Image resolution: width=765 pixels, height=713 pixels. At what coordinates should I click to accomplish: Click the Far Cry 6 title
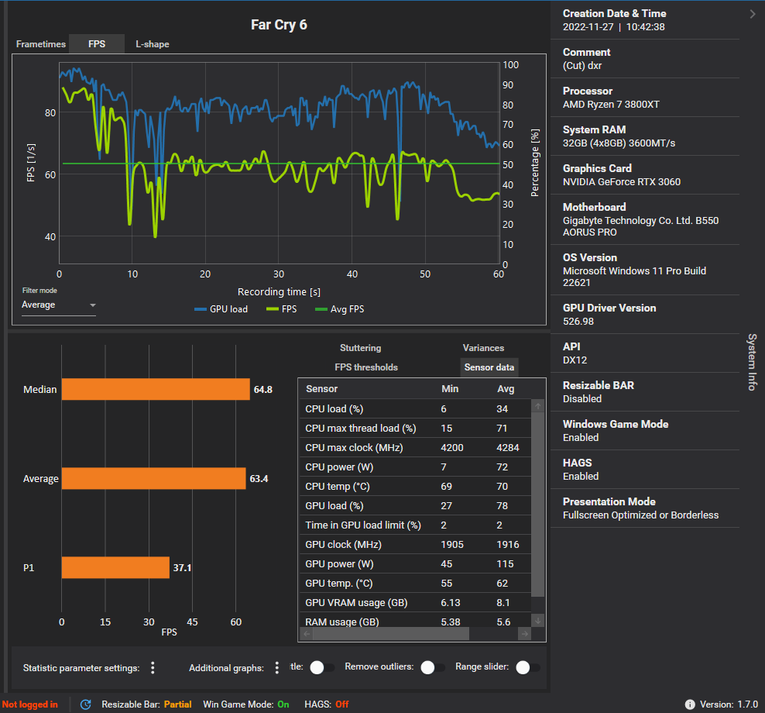(x=279, y=25)
